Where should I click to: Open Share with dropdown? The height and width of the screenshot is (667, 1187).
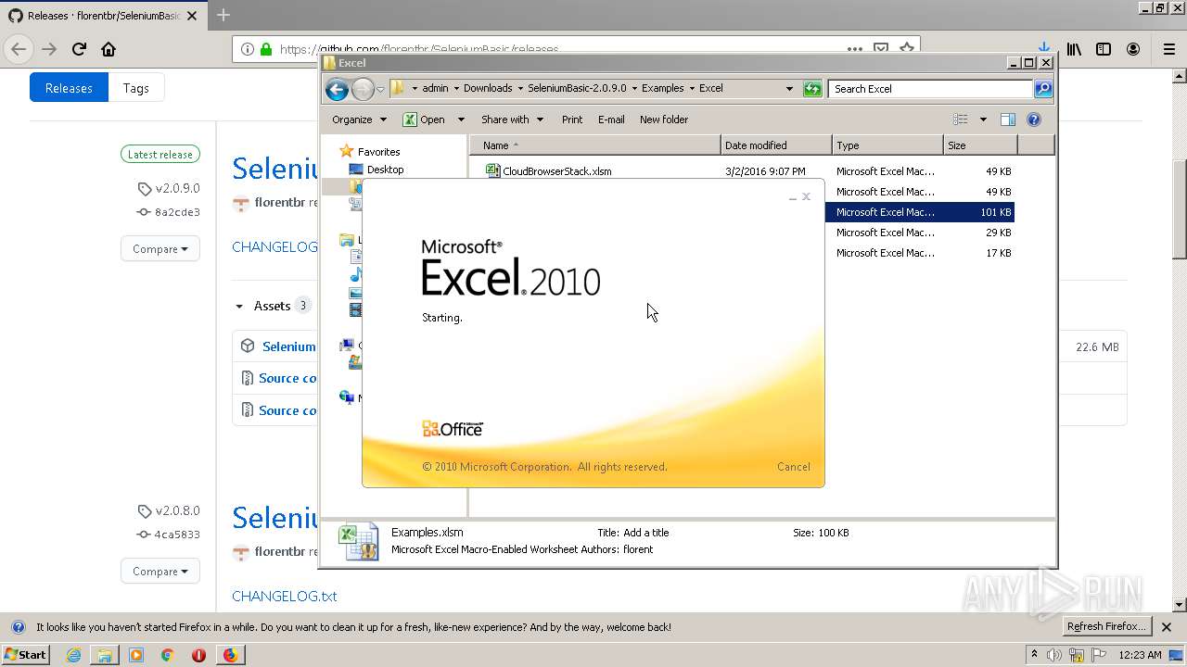tap(511, 120)
